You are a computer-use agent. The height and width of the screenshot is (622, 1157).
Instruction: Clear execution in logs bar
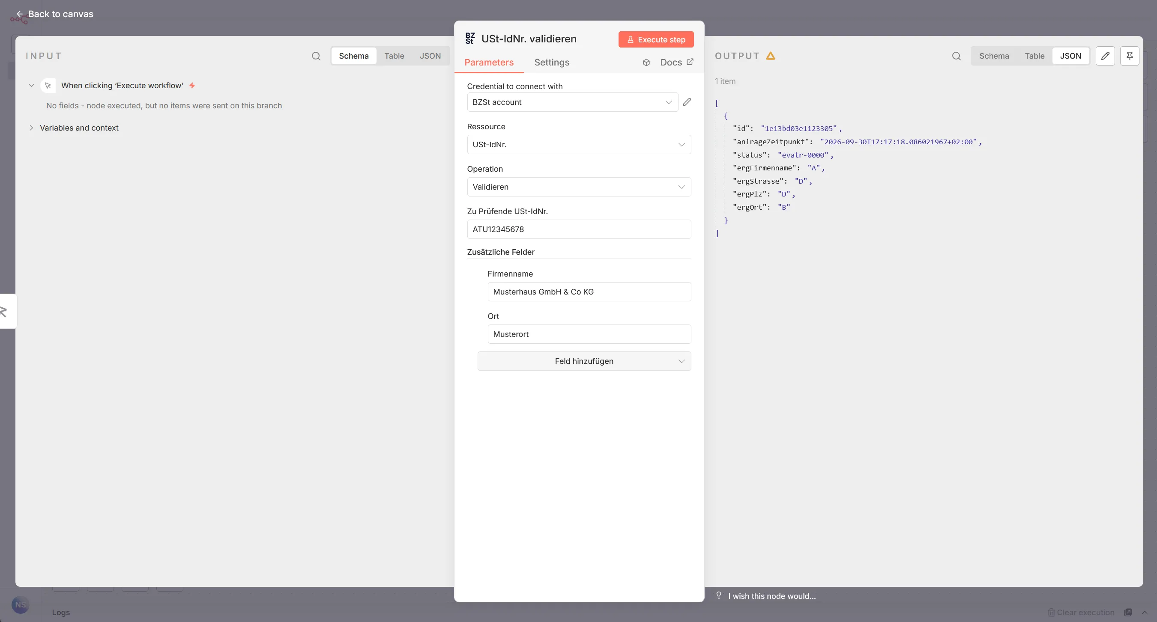point(1081,613)
